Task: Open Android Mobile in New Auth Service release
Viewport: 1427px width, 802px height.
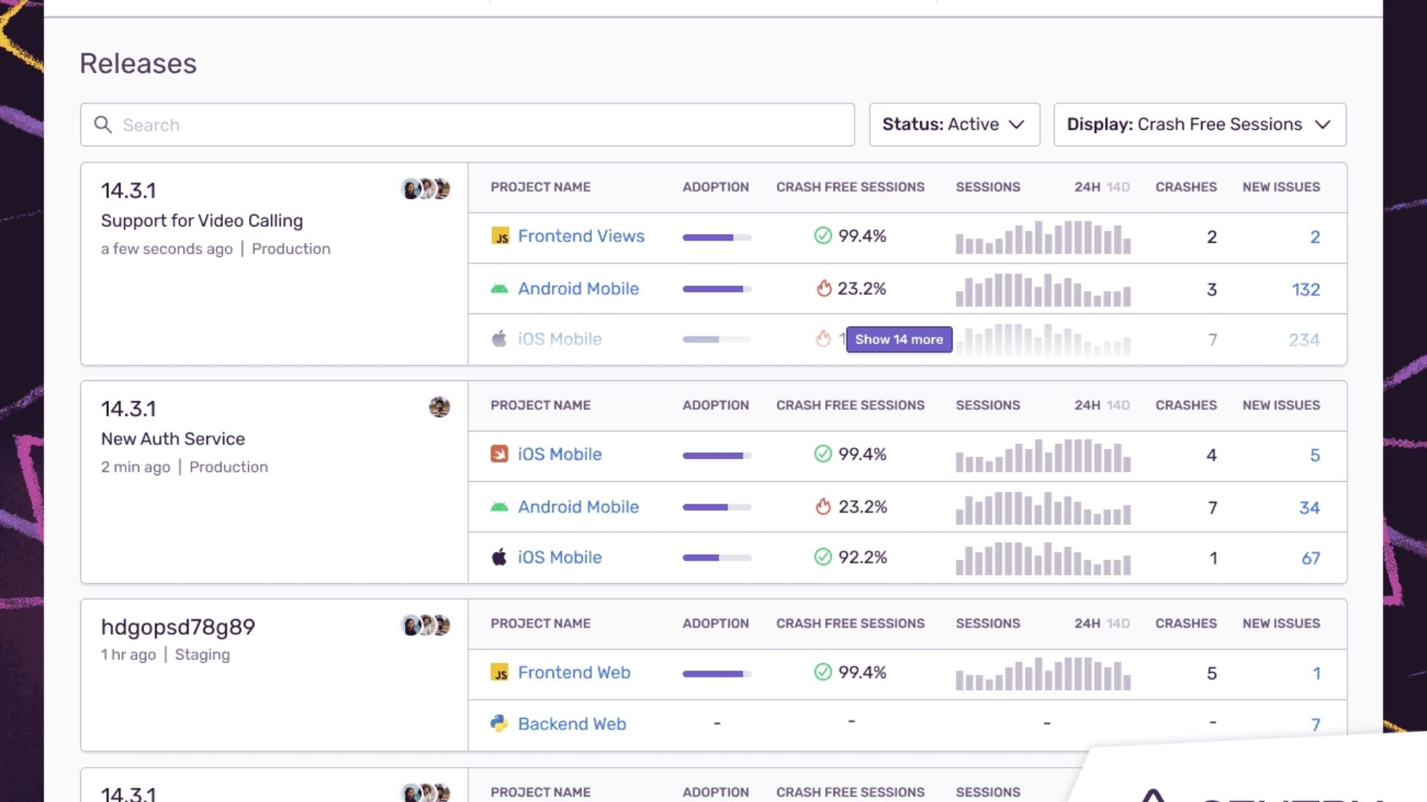Action: [x=578, y=507]
